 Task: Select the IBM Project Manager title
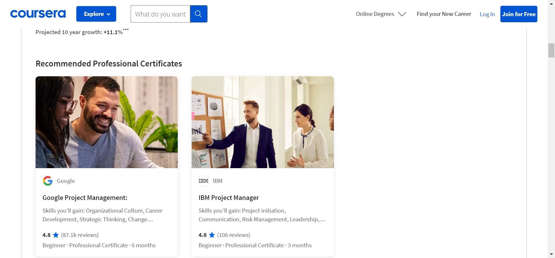tap(228, 198)
